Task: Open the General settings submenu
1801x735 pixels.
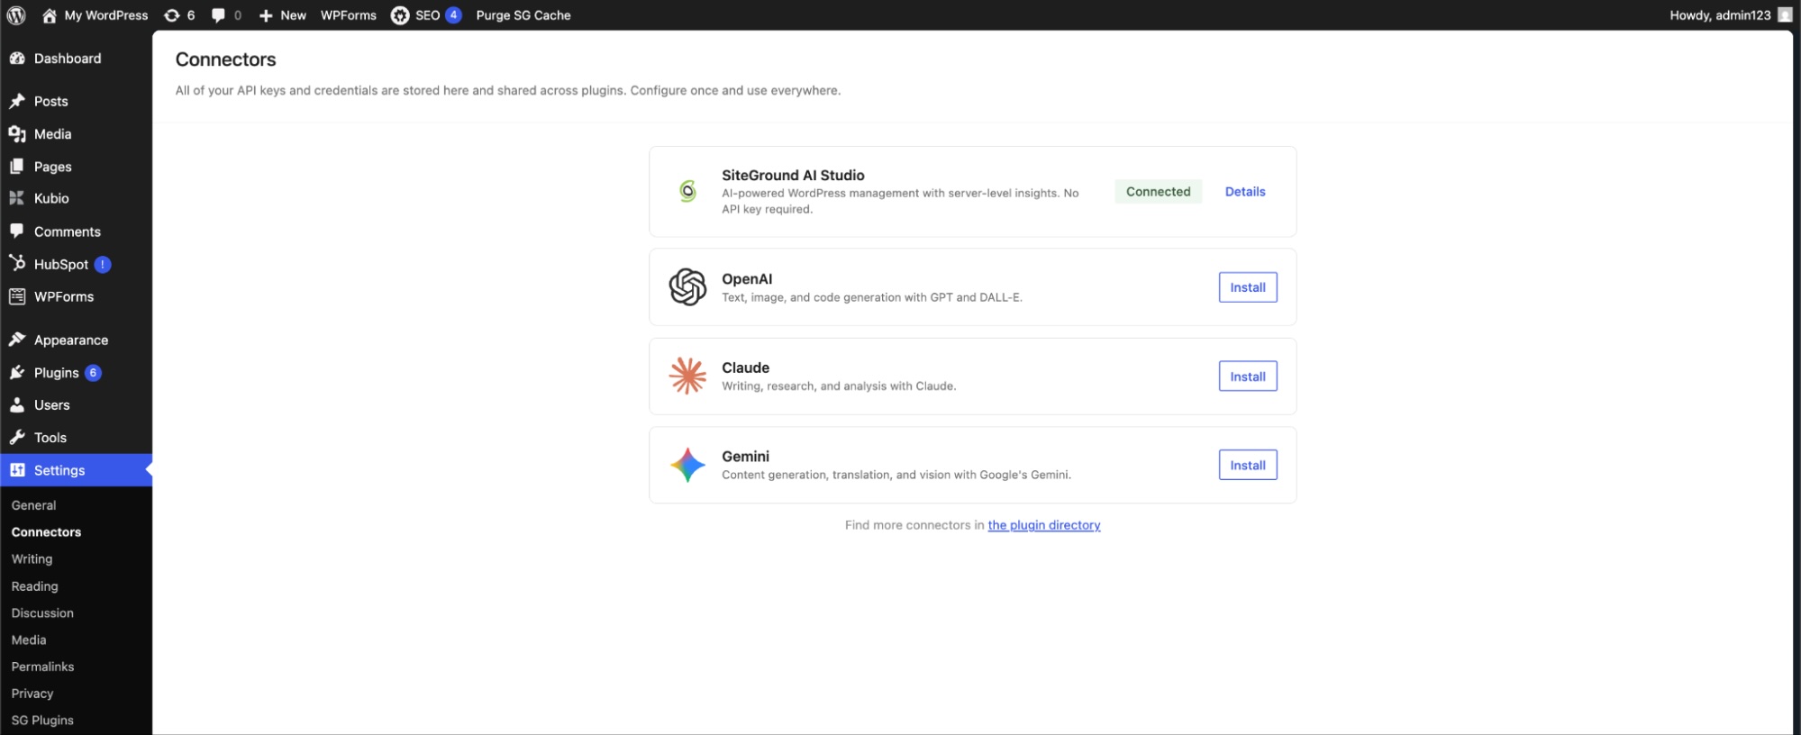Action: (33, 505)
